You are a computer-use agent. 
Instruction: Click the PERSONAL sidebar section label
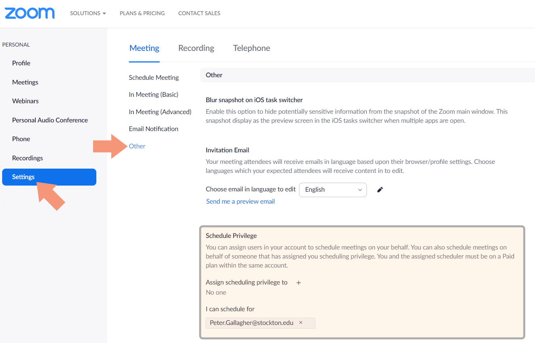point(16,45)
